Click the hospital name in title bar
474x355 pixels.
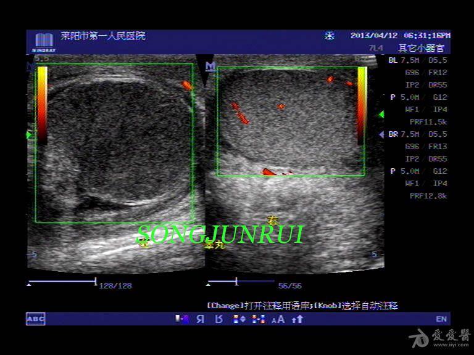coord(102,36)
